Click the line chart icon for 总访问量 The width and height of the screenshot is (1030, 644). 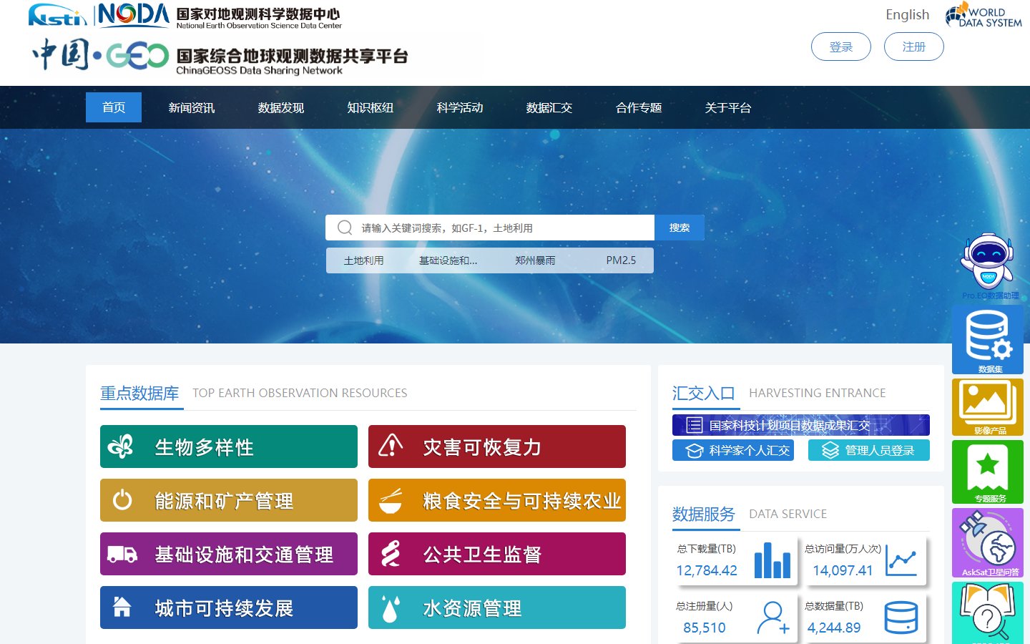tap(901, 560)
